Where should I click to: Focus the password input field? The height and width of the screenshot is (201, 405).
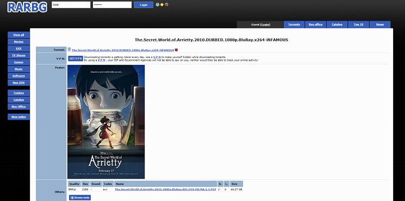[x=112, y=5]
